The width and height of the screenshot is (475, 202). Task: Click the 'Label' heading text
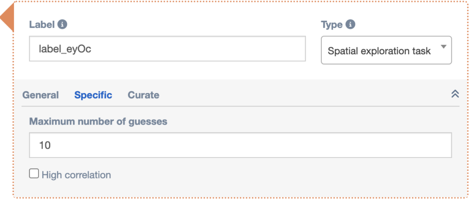coord(41,25)
